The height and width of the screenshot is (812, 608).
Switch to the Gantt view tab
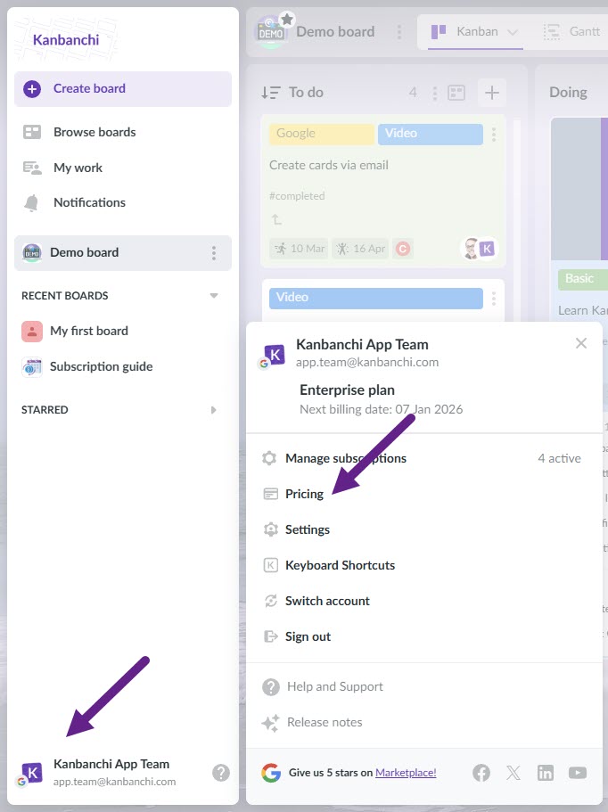coord(571,32)
